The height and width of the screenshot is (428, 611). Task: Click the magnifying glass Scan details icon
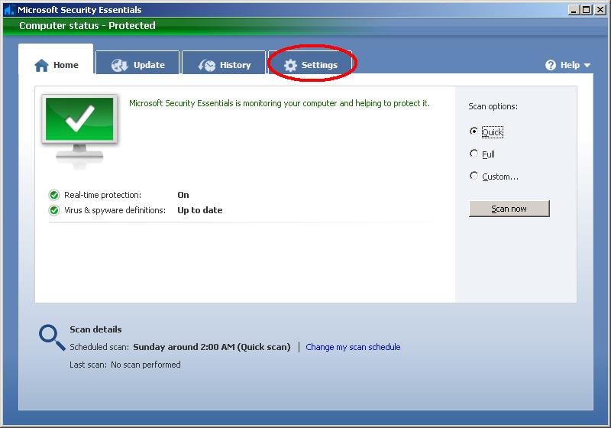point(51,337)
